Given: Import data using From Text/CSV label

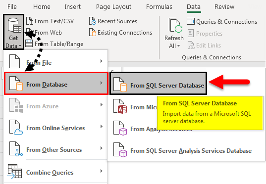Looking at the screenshot, I should (x=54, y=21).
